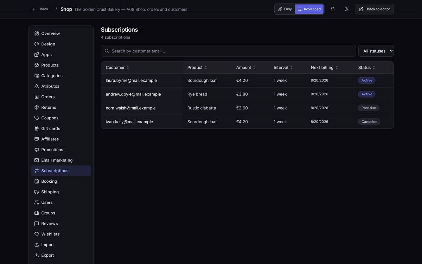Viewport: 422px width, 264px height.
Task: Click the Back button
Action: (x=40, y=9)
